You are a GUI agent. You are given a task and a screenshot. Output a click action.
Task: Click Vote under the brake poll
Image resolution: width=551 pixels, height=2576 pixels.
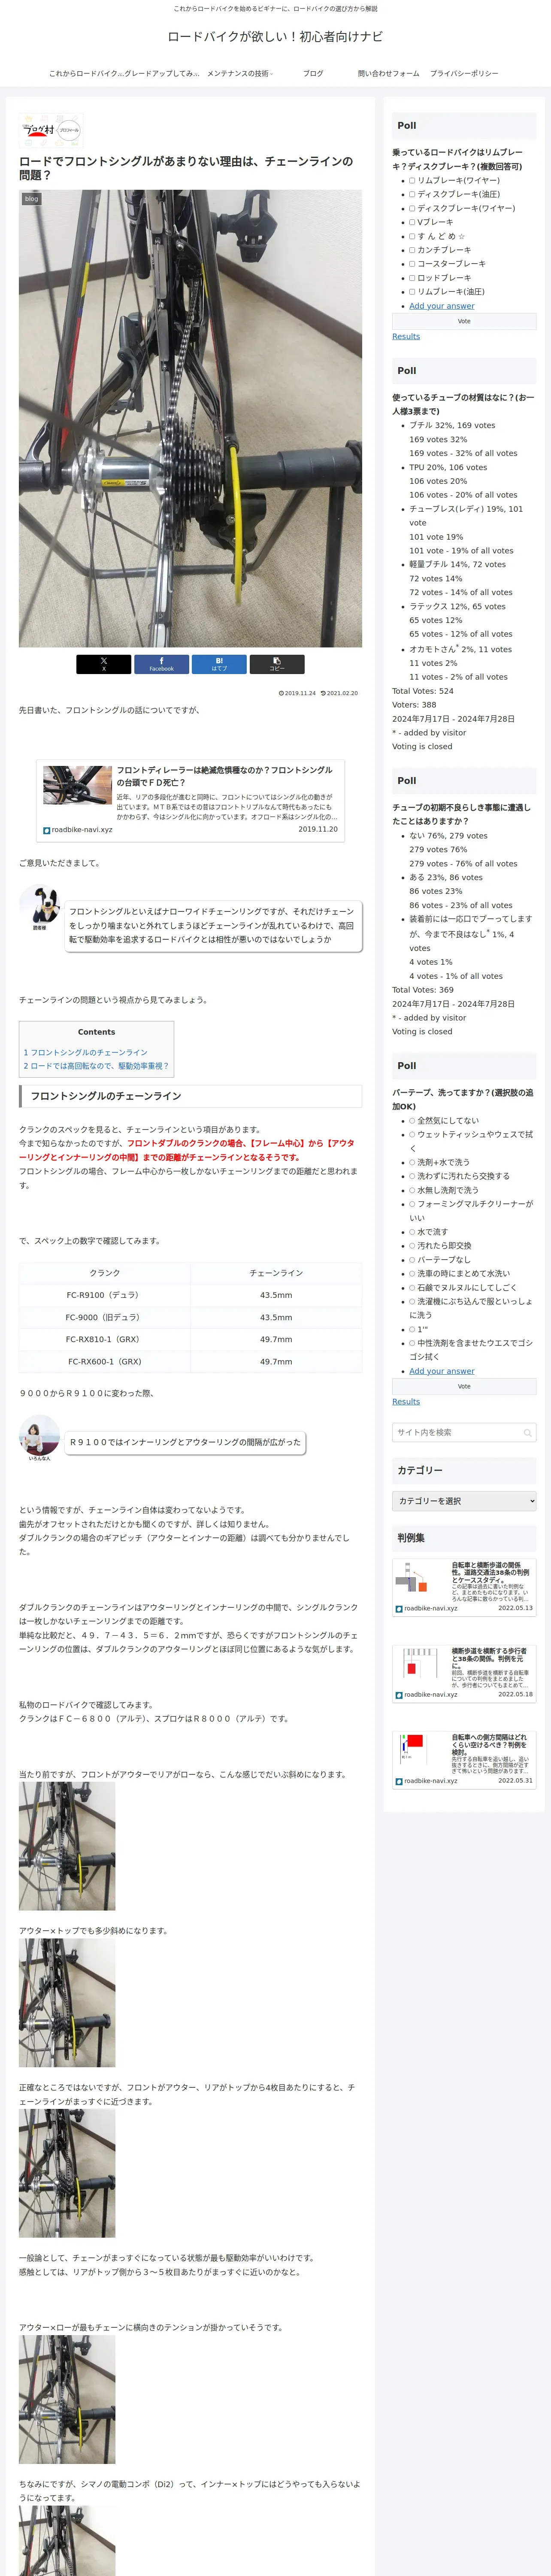464,321
